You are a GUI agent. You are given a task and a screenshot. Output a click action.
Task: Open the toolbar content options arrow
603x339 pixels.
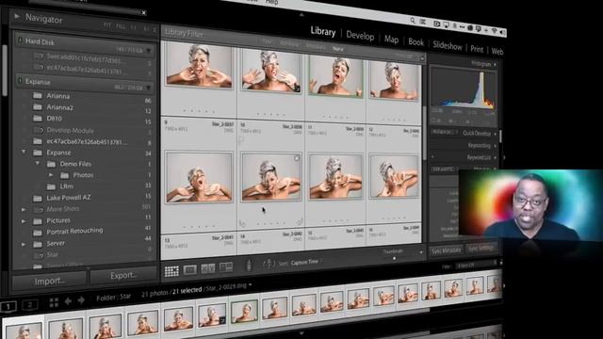pos(421,252)
